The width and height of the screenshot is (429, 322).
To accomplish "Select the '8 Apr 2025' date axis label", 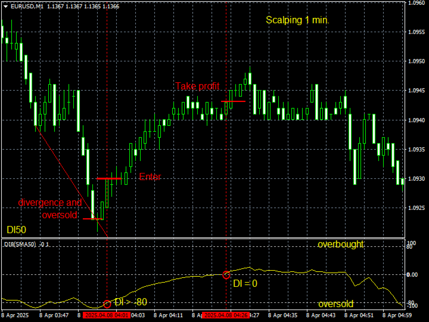I will point(15,315).
